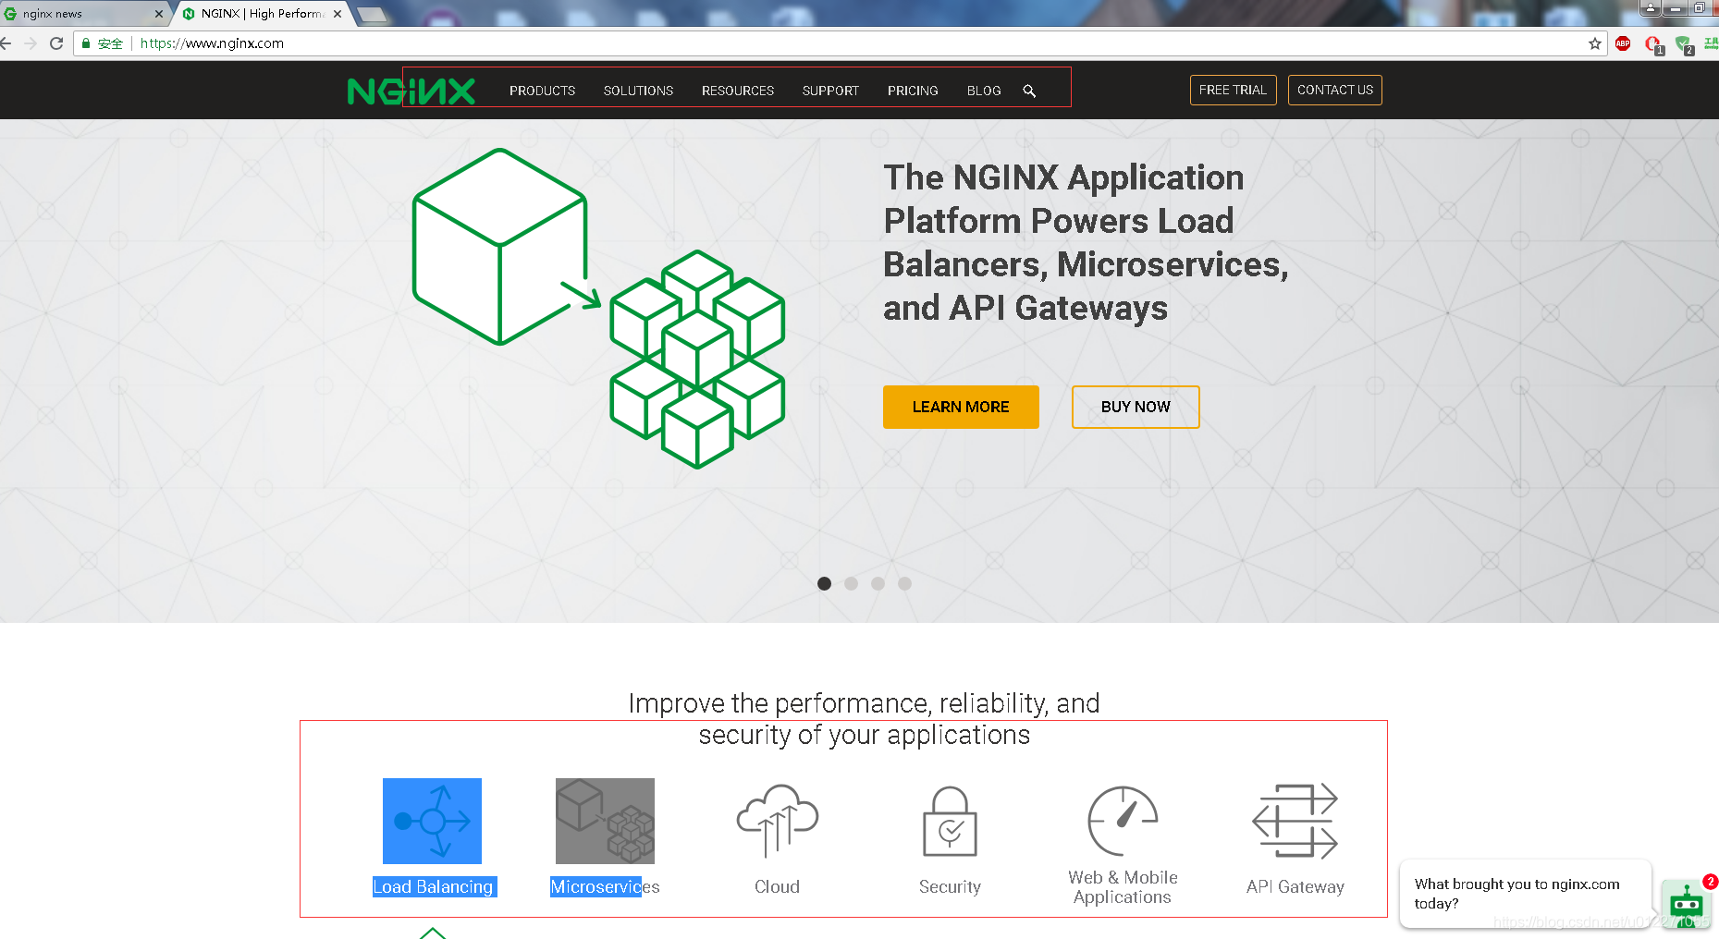Click the Security label
Image resolution: width=1719 pixels, height=939 pixels.
(950, 886)
